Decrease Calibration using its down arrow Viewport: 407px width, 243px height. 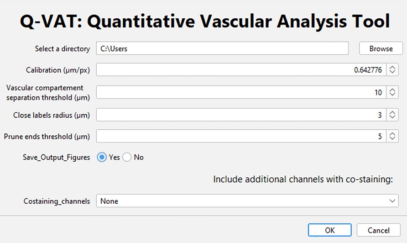(392, 72)
